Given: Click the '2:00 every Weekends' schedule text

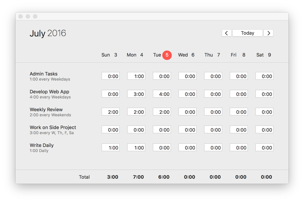Looking at the screenshot, I should pos(50,115).
